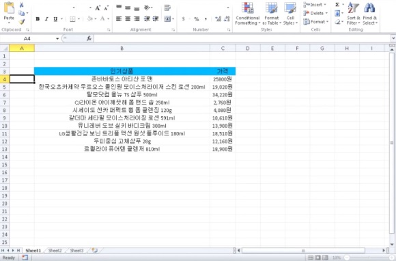Switch to the Sheet3 tab
This screenshot has height=261, width=396.
(x=76, y=250)
